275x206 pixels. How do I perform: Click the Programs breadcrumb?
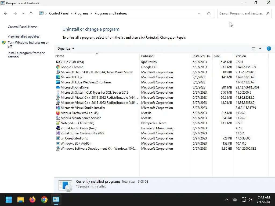click(x=81, y=13)
